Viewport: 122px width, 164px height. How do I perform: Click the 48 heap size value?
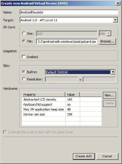73,109
